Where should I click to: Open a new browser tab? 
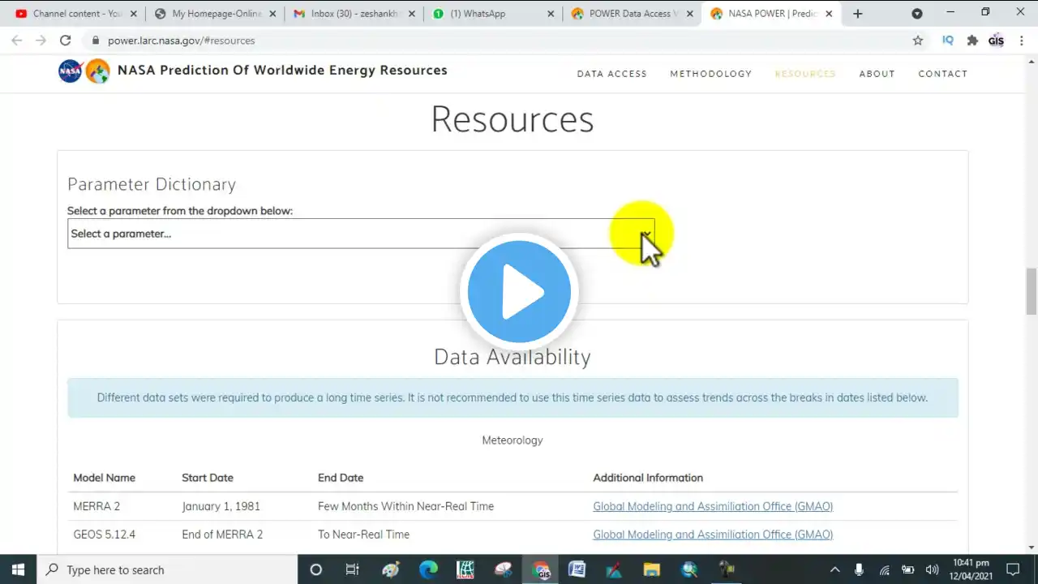[x=857, y=14]
